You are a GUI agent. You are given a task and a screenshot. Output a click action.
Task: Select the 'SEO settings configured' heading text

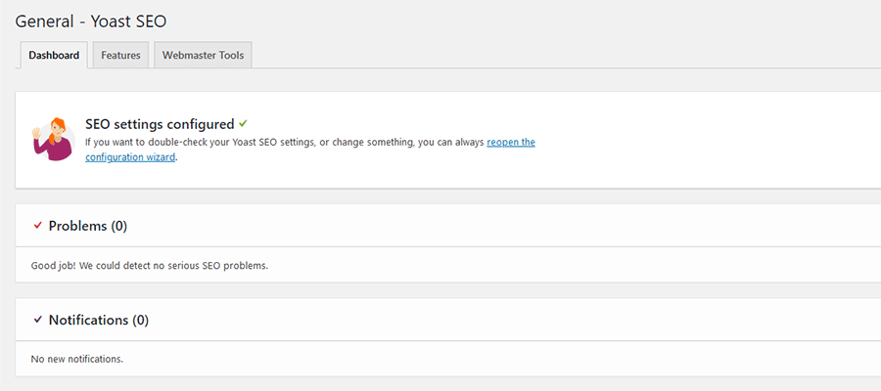[160, 124]
